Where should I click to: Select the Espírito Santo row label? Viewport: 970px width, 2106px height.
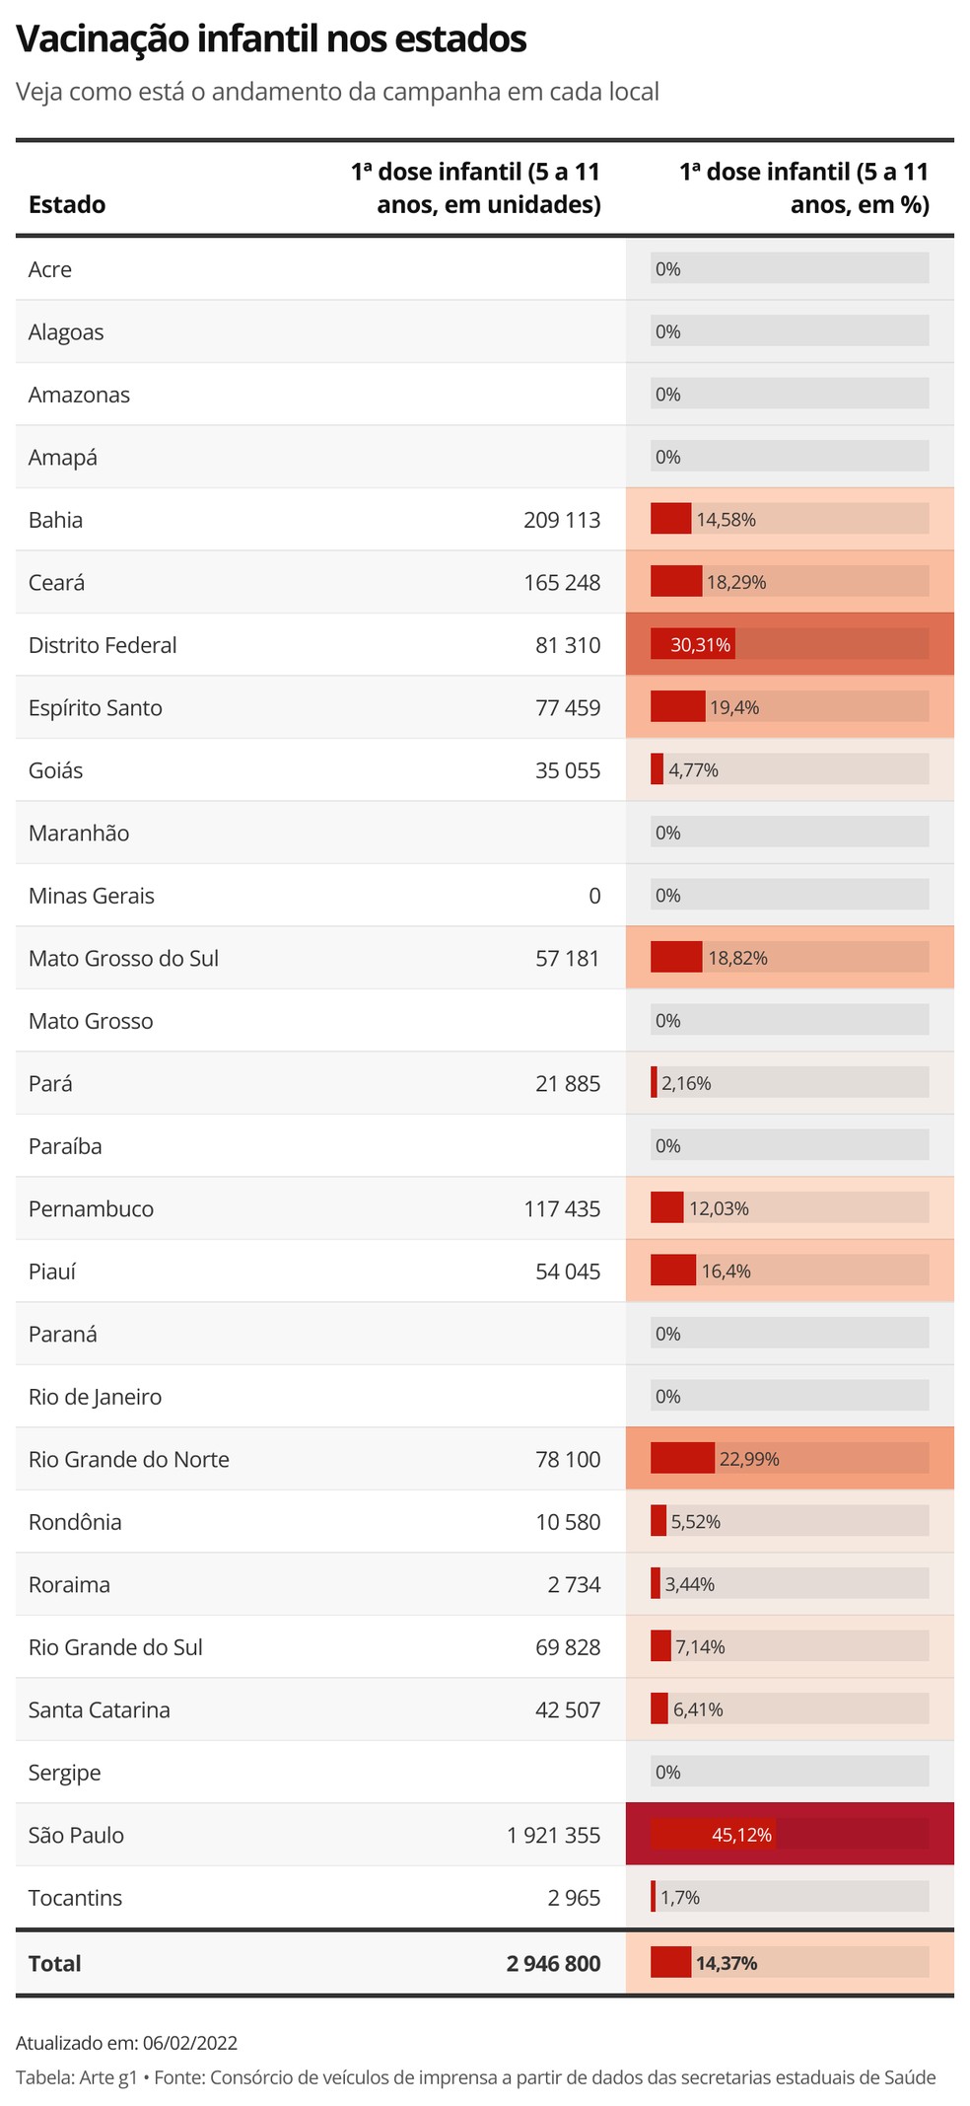pyautogui.click(x=95, y=707)
